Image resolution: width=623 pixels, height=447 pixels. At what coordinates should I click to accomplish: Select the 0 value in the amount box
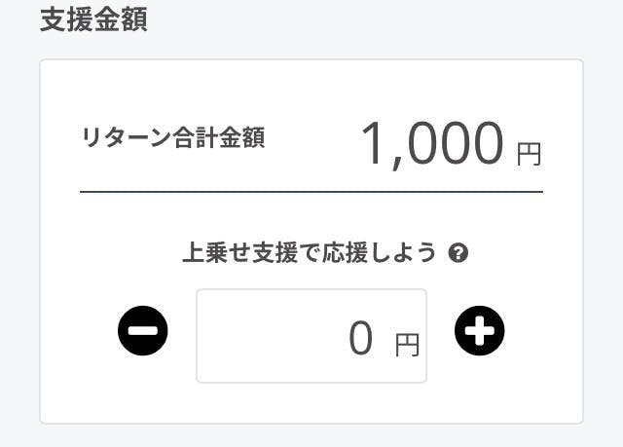[x=360, y=339]
